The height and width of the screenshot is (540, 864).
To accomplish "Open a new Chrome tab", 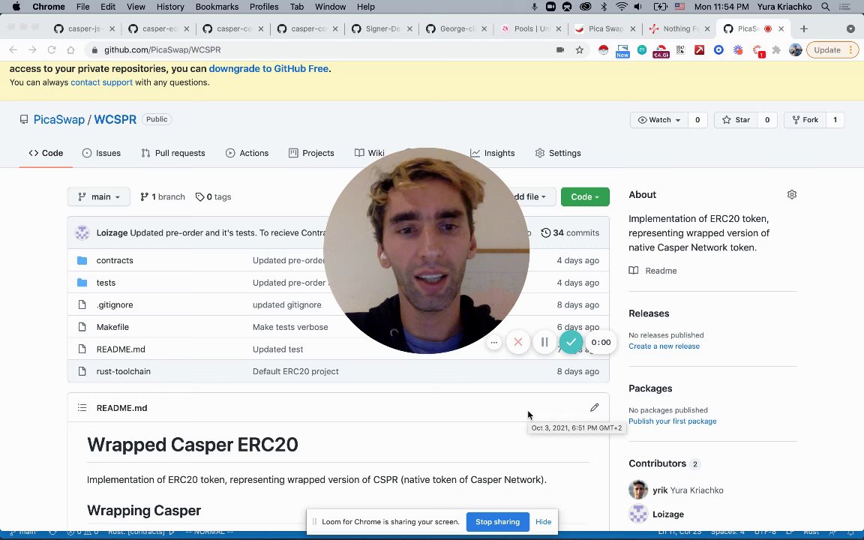I will [803, 28].
